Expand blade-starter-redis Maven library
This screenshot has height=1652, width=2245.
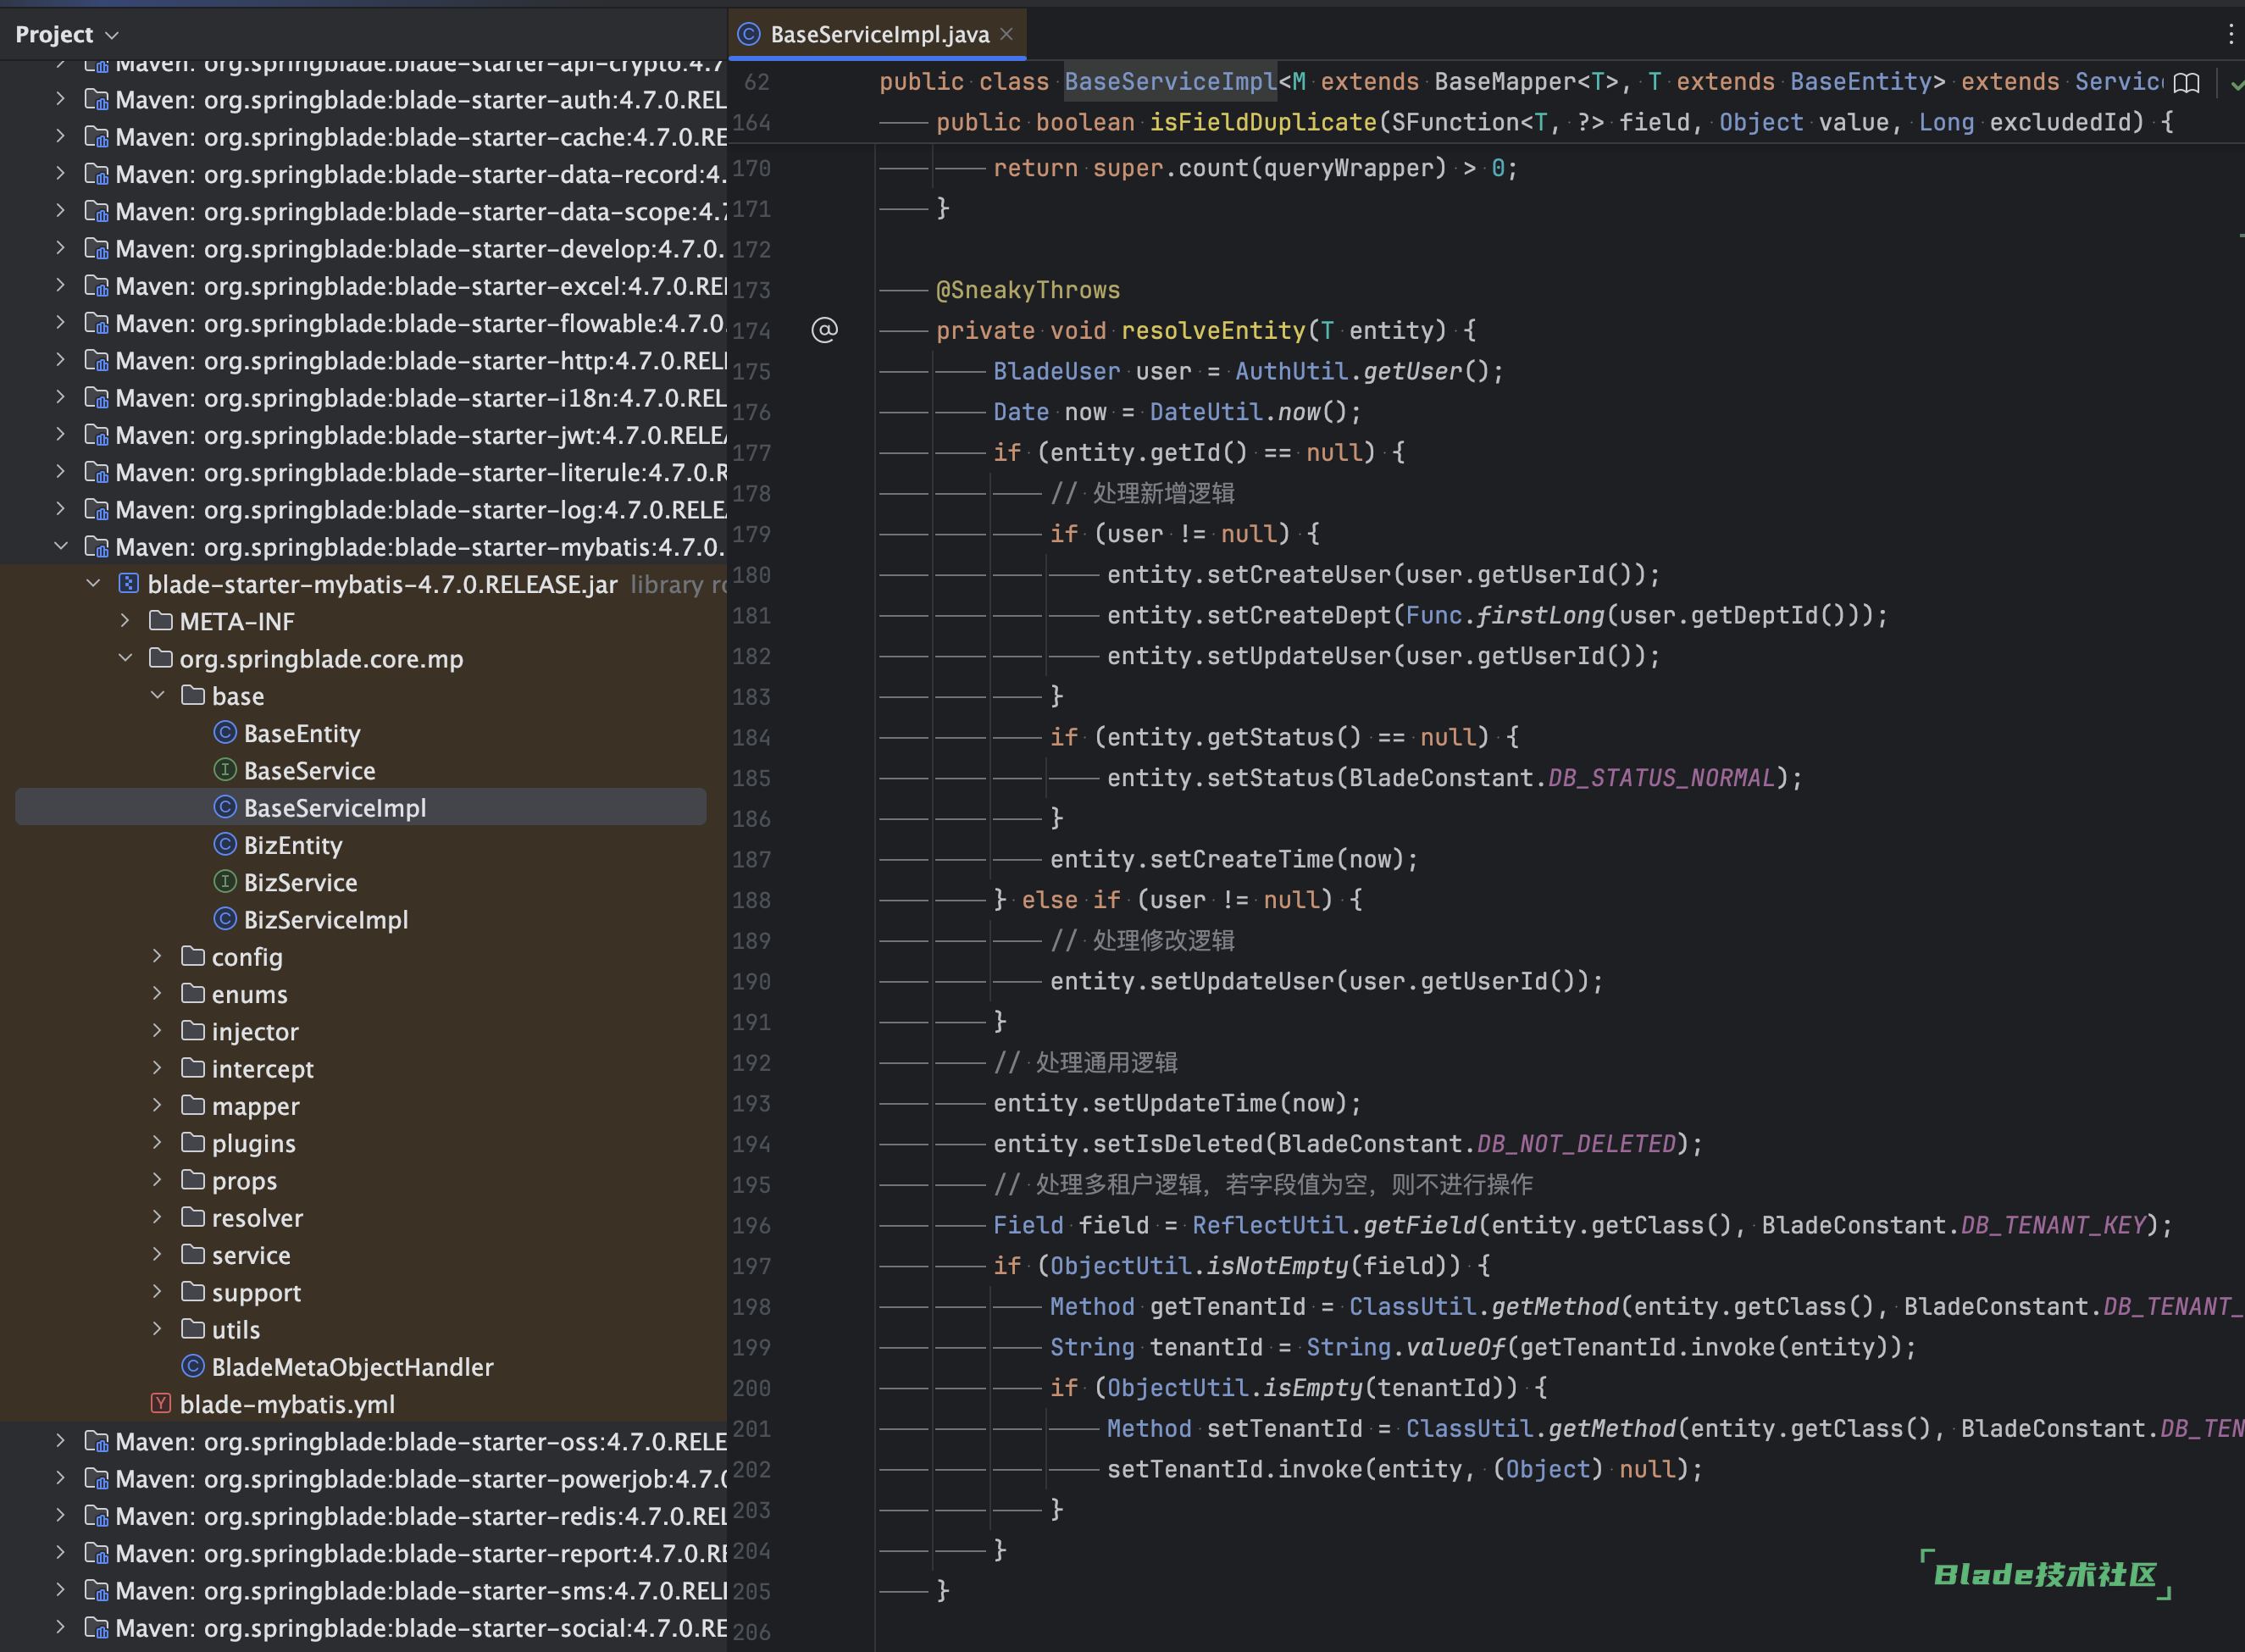(x=61, y=1516)
